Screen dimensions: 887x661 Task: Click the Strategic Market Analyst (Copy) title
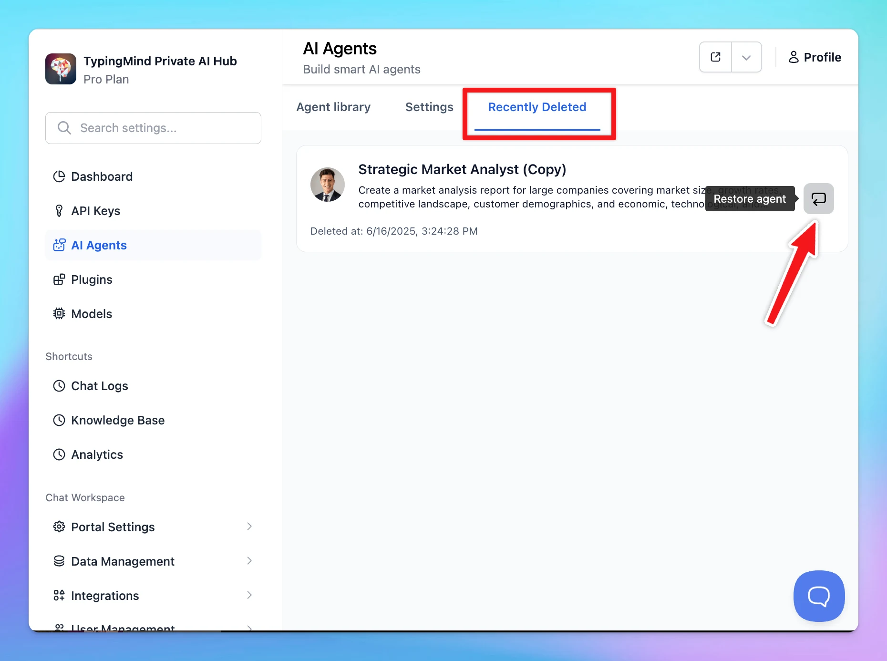[462, 169]
